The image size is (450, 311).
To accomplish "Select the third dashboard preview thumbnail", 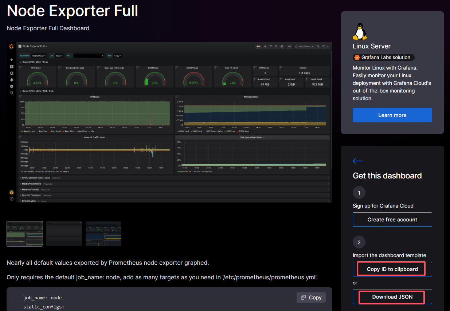I will [x=103, y=234].
